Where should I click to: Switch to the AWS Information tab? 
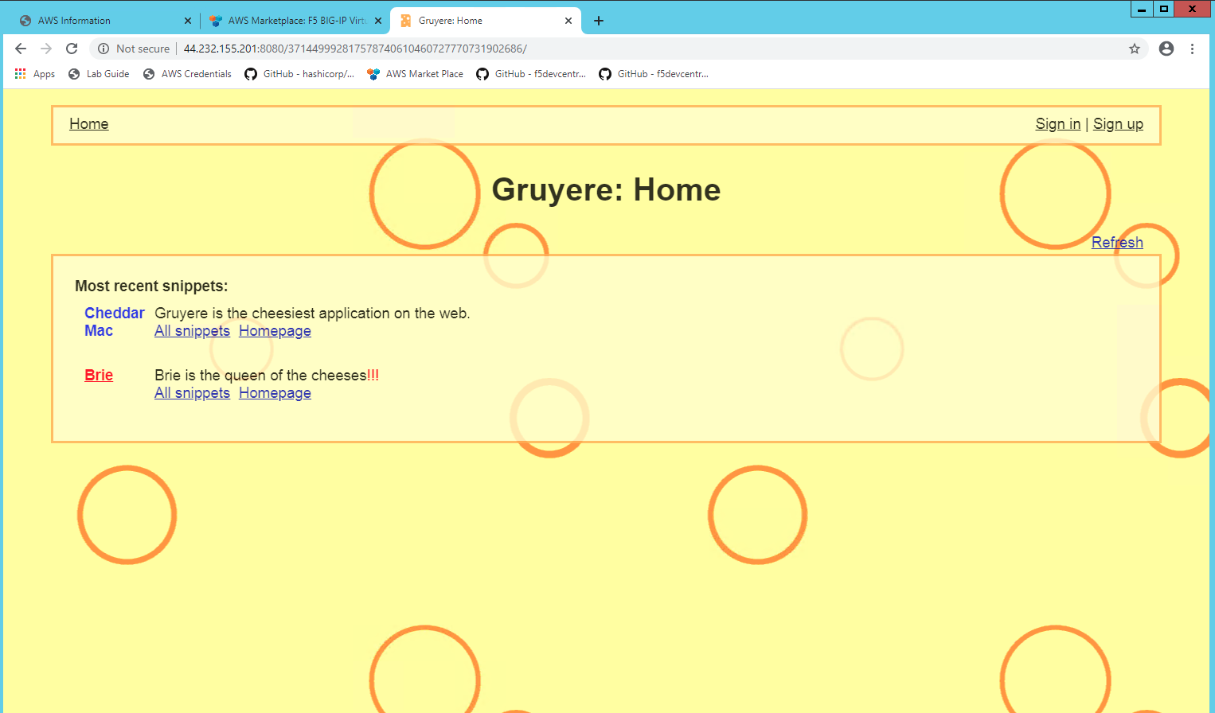point(104,21)
